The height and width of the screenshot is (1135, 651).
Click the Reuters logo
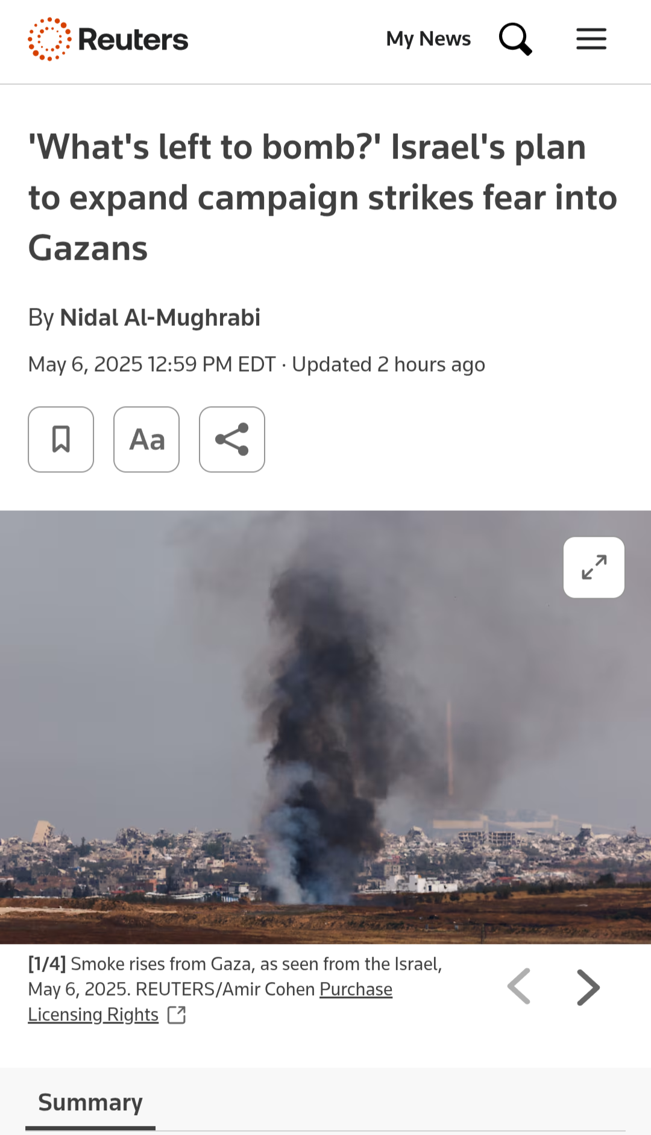pyautogui.click(x=108, y=39)
